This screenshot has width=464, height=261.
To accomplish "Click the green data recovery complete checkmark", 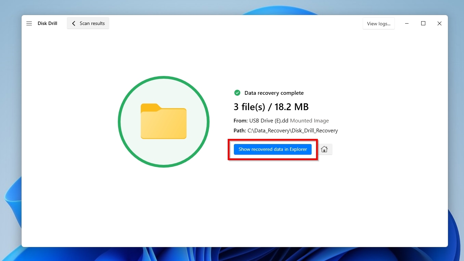I will click(237, 93).
